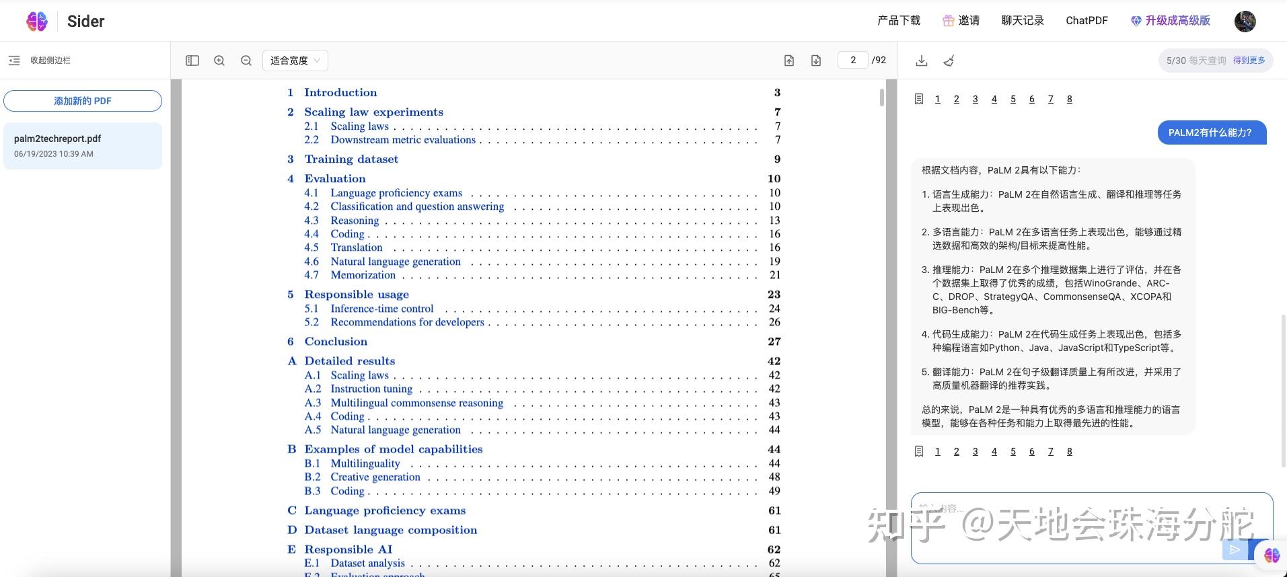Click the PDF viewer vertical scrollbar

tap(882, 98)
